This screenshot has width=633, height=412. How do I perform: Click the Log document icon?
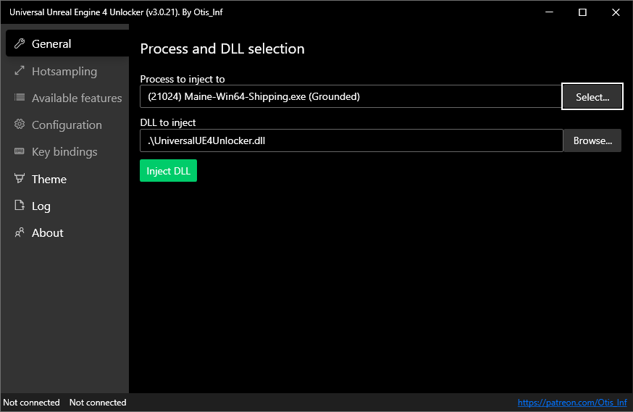(x=20, y=206)
